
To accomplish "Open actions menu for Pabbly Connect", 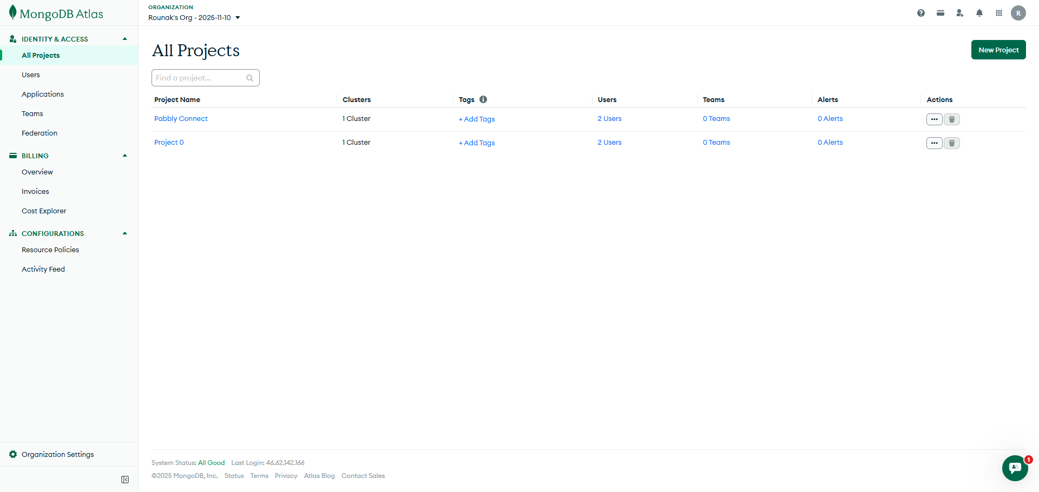I will [x=935, y=119].
